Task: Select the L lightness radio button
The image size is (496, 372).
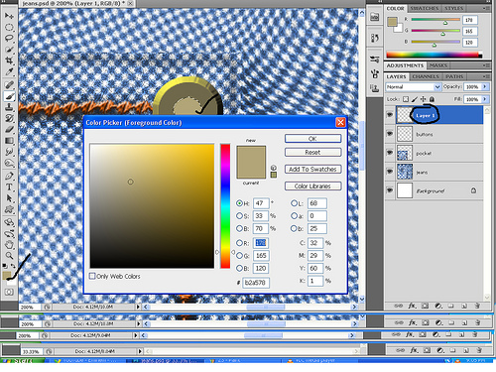Action: click(x=294, y=203)
